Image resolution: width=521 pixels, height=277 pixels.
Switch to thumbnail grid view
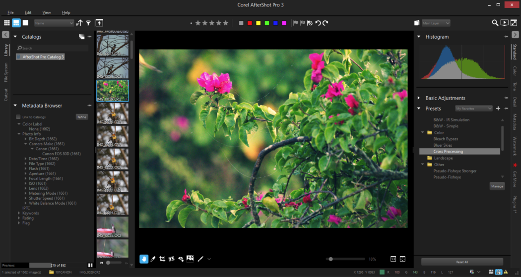(7, 23)
